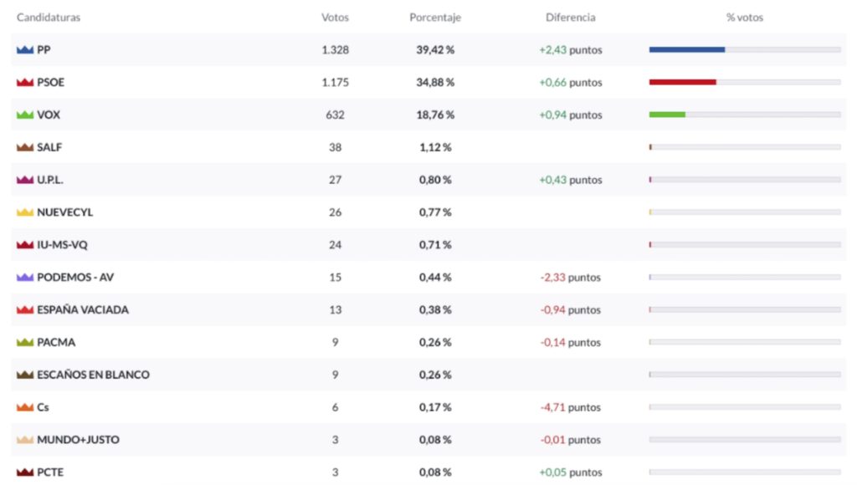857x485 pixels.
Task: Click the Diferencia column header
Action: point(570,18)
